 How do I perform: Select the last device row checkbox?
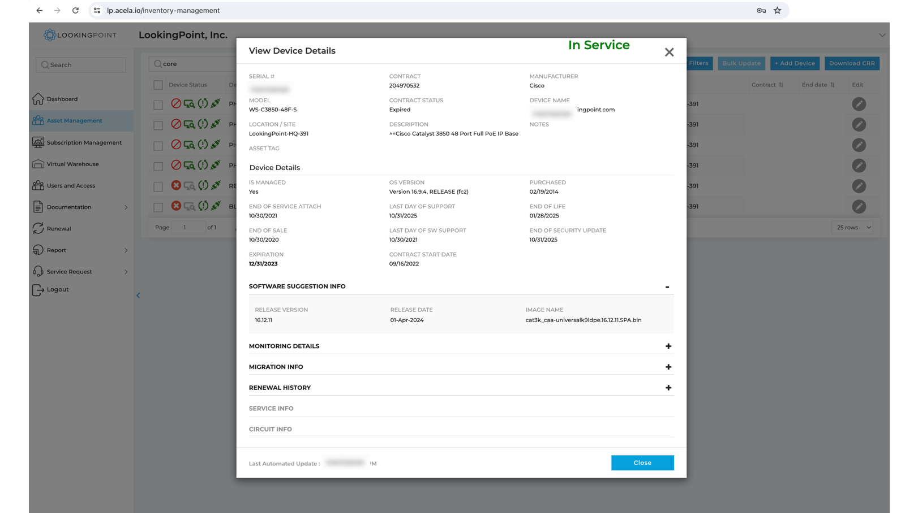coord(158,207)
